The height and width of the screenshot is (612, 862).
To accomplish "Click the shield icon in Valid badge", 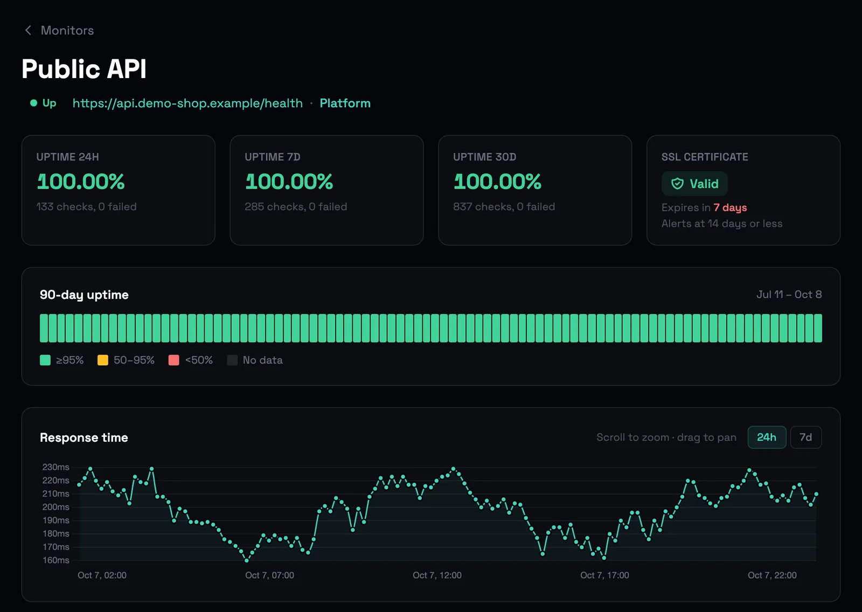I will [x=677, y=184].
